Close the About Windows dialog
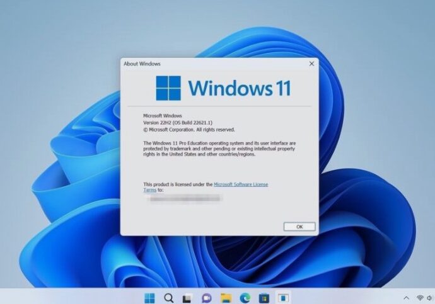 311,64
